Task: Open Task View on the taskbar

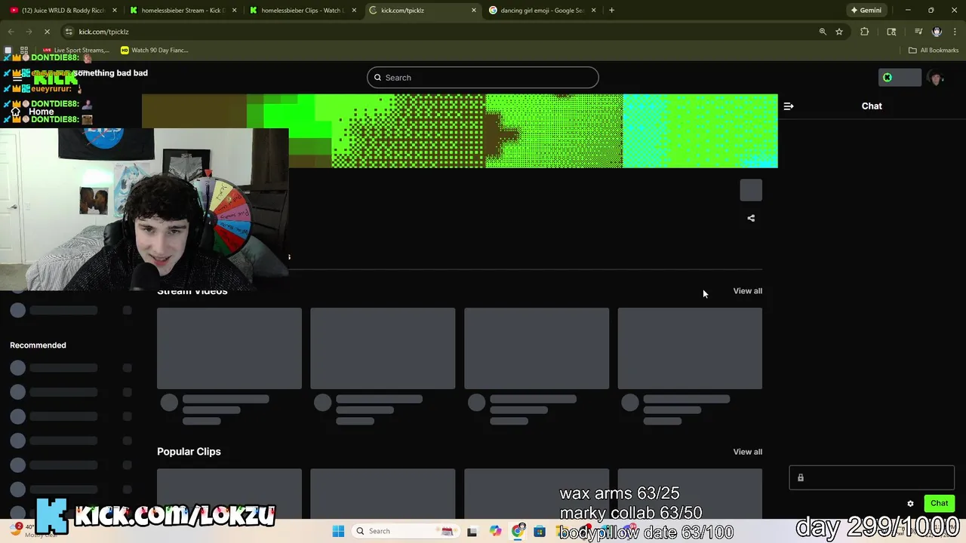Action: point(472,531)
